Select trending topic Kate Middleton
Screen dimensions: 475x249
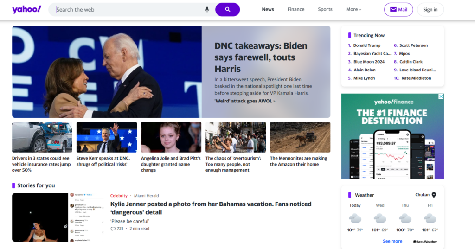coord(416,78)
